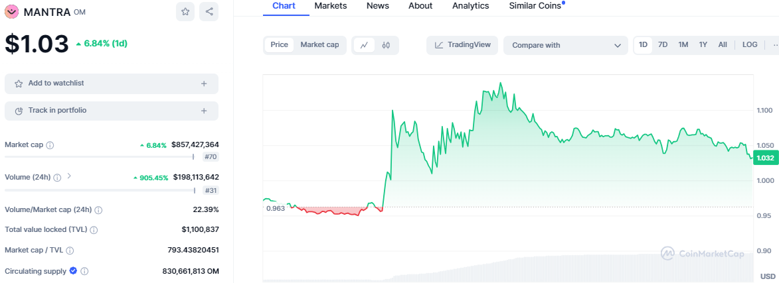Open the Circulating supply info icon

pyautogui.click(x=84, y=272)
